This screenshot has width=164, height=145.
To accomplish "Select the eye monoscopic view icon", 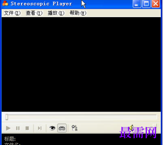I will [52, 128].
